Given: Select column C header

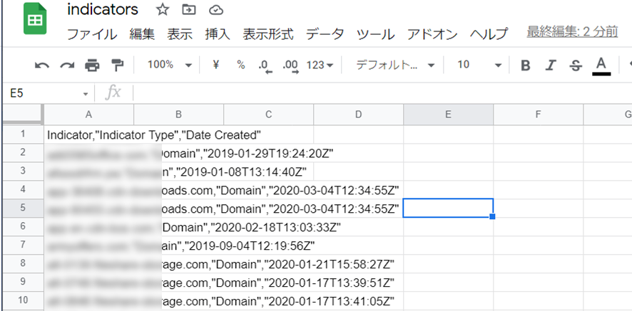Looking at the screenshot, I should click(269, 115).
